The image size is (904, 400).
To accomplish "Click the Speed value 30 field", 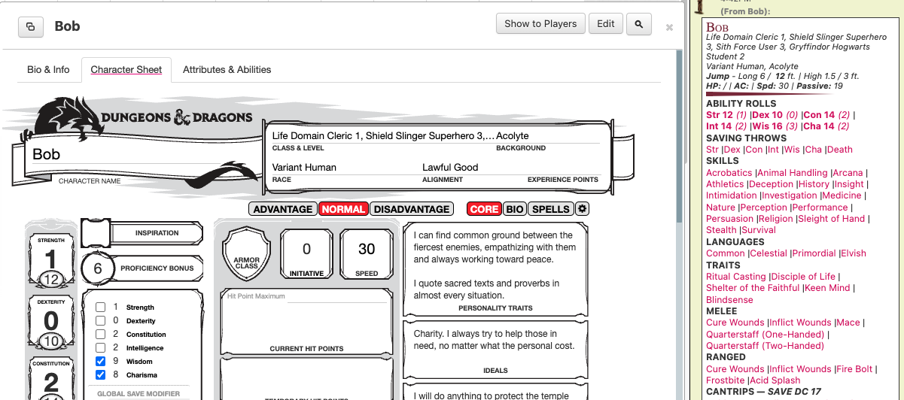I will pyautogui.click(x=367, y=250).
